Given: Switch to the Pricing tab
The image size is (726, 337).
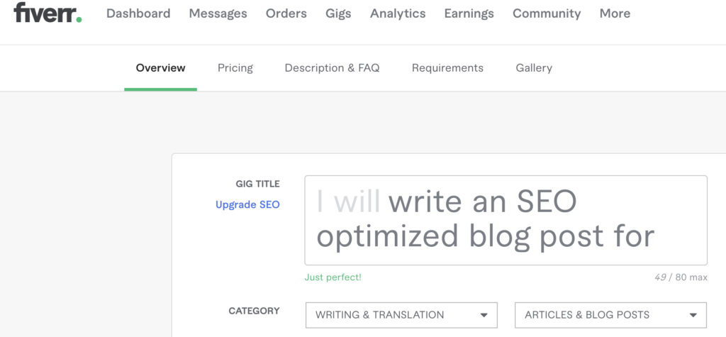Looking at the screenshot, I should (x=235, y=68).
